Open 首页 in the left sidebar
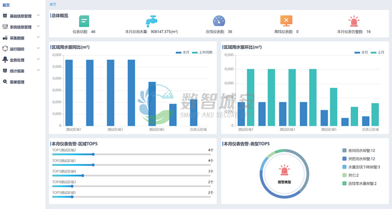 click(x=6, y=5)
